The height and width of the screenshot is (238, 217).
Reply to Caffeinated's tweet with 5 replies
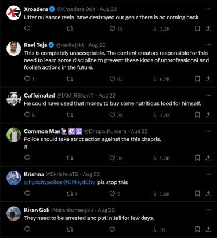[30, 115]
